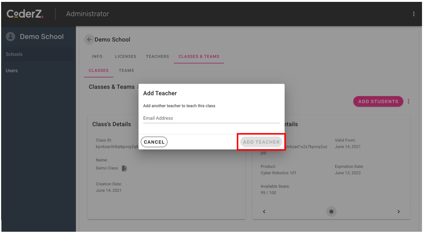Open the INFO tab

97,56
